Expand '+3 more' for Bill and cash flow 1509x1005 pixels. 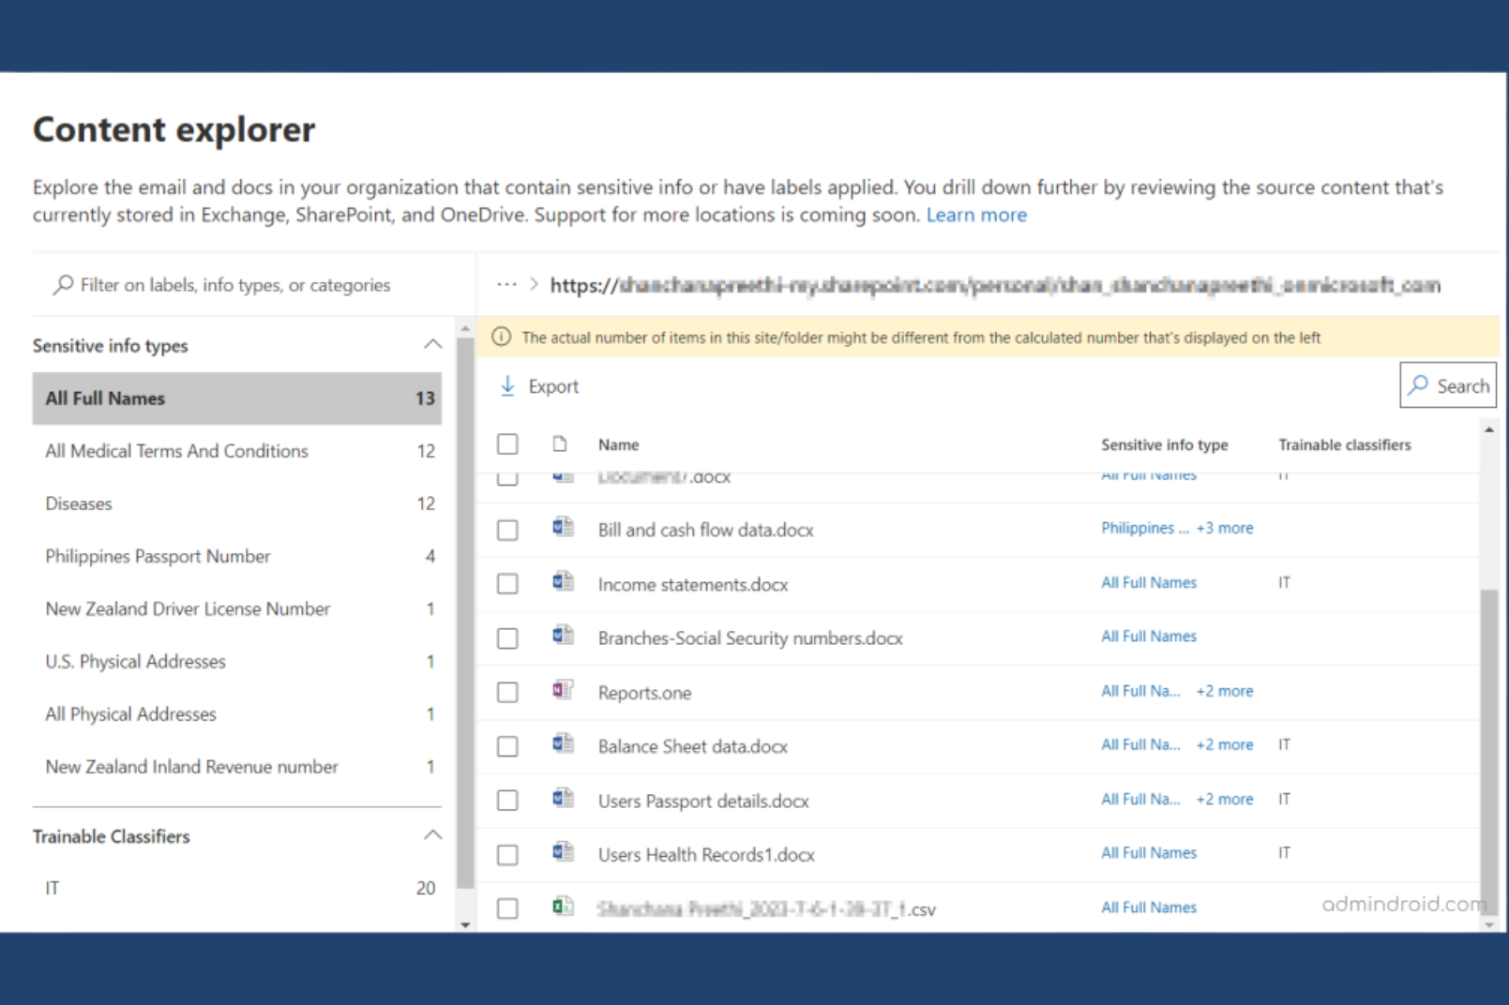pyautogui.click(x=1224, y=529)
